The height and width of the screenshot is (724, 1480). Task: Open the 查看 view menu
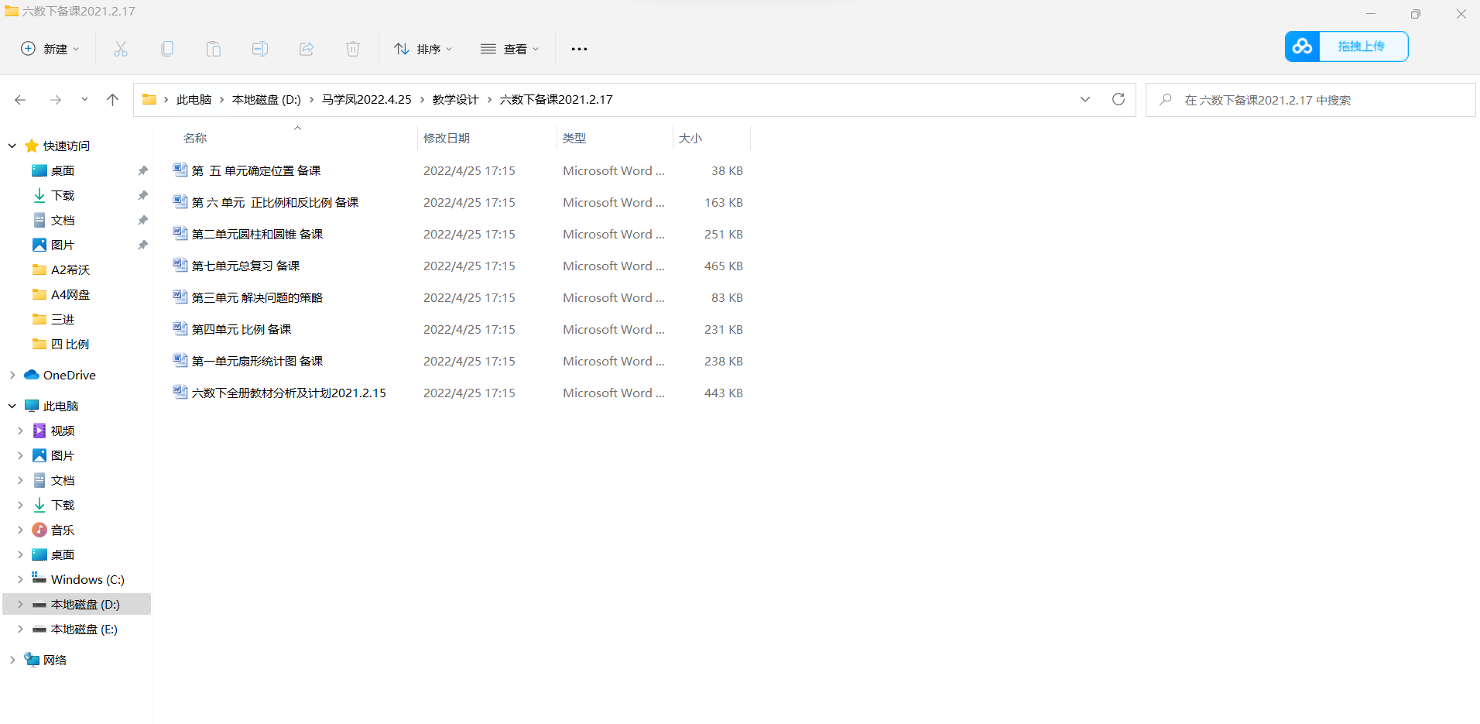coord(509,49)
